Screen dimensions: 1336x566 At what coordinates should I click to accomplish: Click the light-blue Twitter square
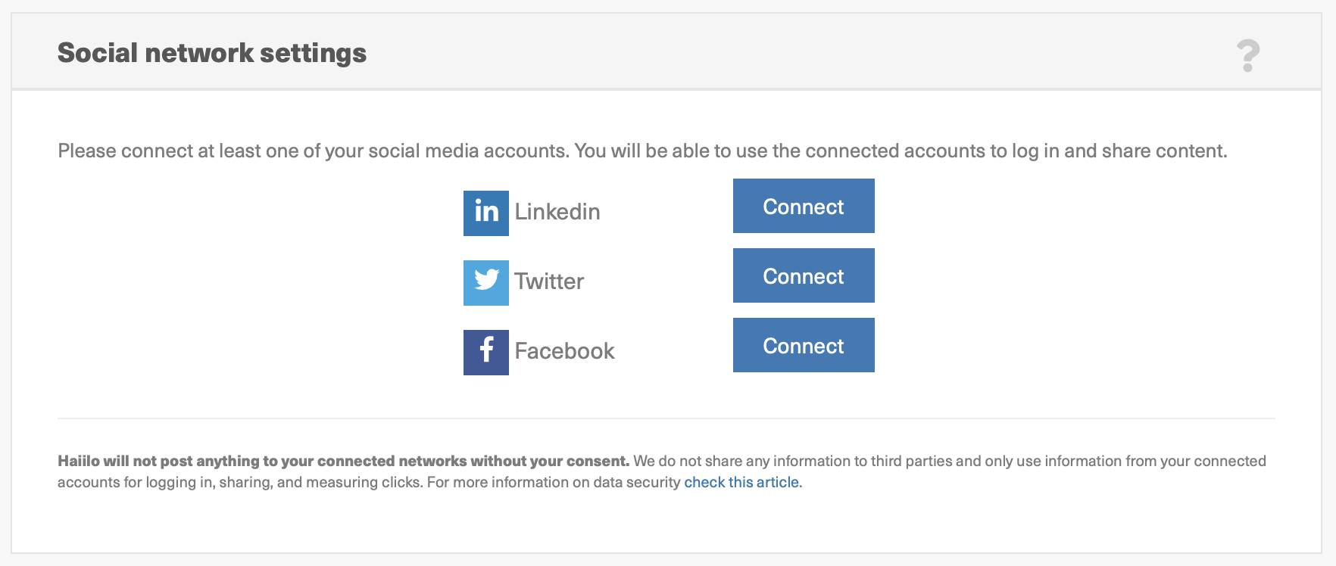[x=485, y=283]
